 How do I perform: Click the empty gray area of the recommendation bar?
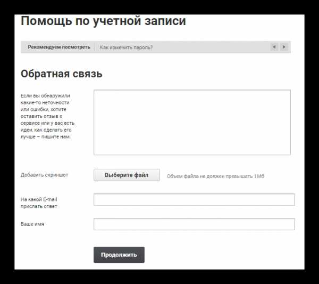pyautogui.click(x=213, y=47)
